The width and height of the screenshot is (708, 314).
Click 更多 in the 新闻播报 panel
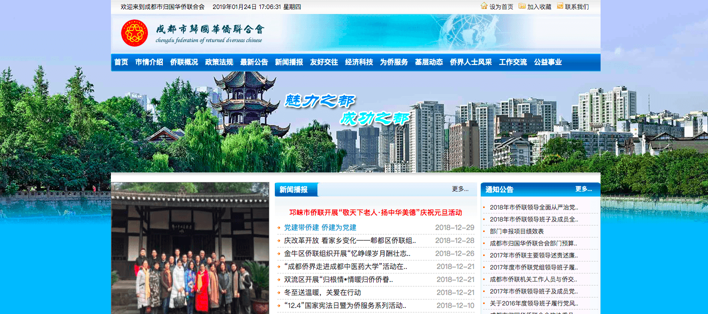[x=460, y=189]
